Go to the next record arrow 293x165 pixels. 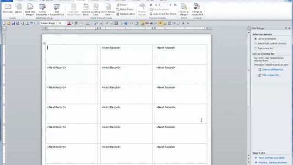pos(170,5)
